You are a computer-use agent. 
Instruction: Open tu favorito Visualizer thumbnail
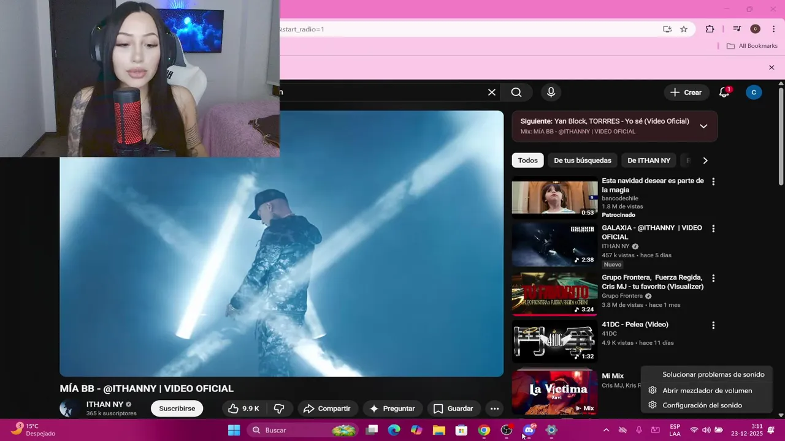pos(554,293)
